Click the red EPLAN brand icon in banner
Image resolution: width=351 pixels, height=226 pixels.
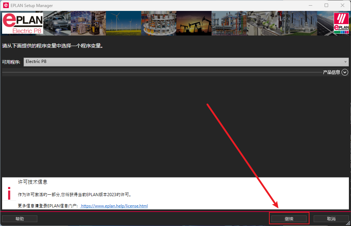[x=341, y=23]
